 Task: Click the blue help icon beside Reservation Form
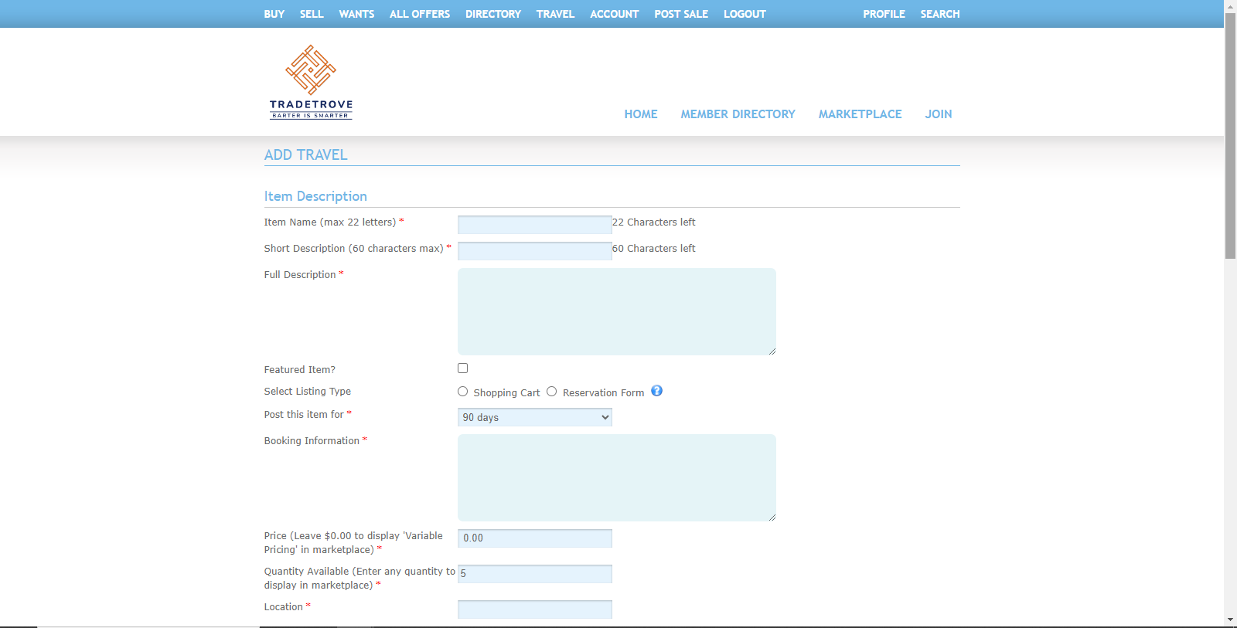[656, 391]
